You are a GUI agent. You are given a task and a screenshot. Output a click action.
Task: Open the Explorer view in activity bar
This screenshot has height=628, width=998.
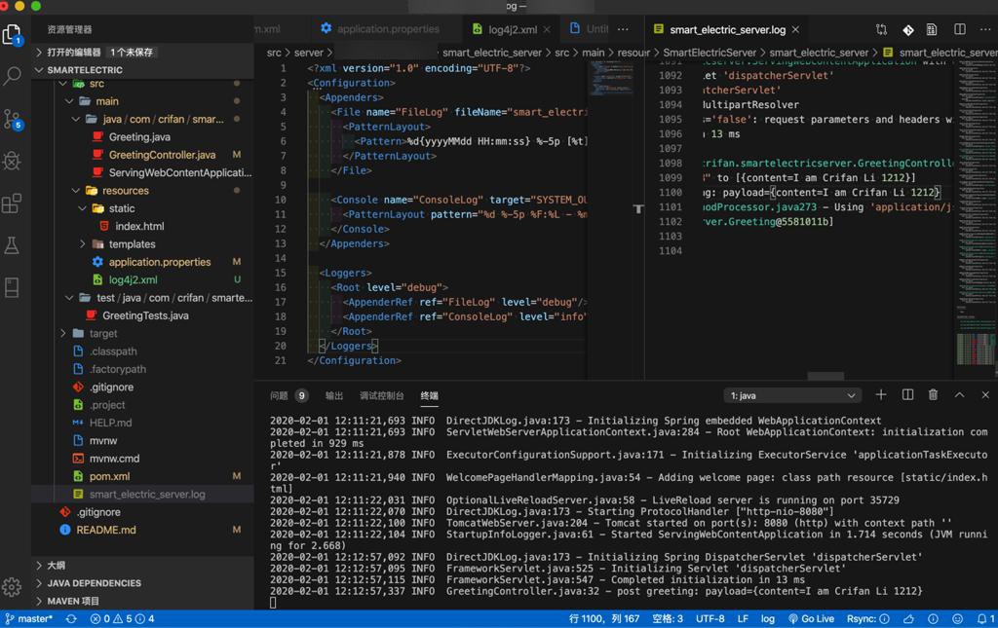click(12, 34)
